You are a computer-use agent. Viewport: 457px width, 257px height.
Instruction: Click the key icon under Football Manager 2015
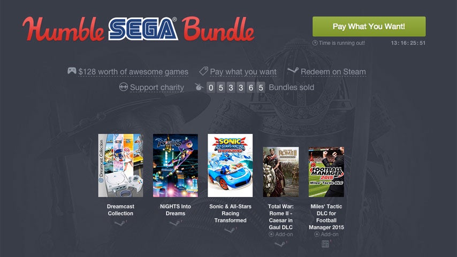(x=325, y=244)
